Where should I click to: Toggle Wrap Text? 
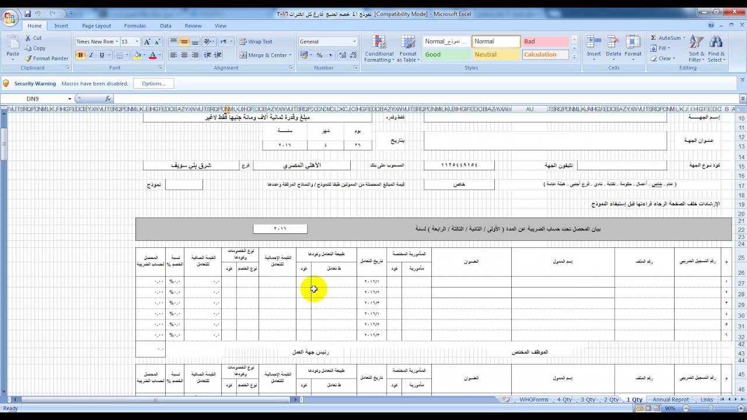[256, 41]
